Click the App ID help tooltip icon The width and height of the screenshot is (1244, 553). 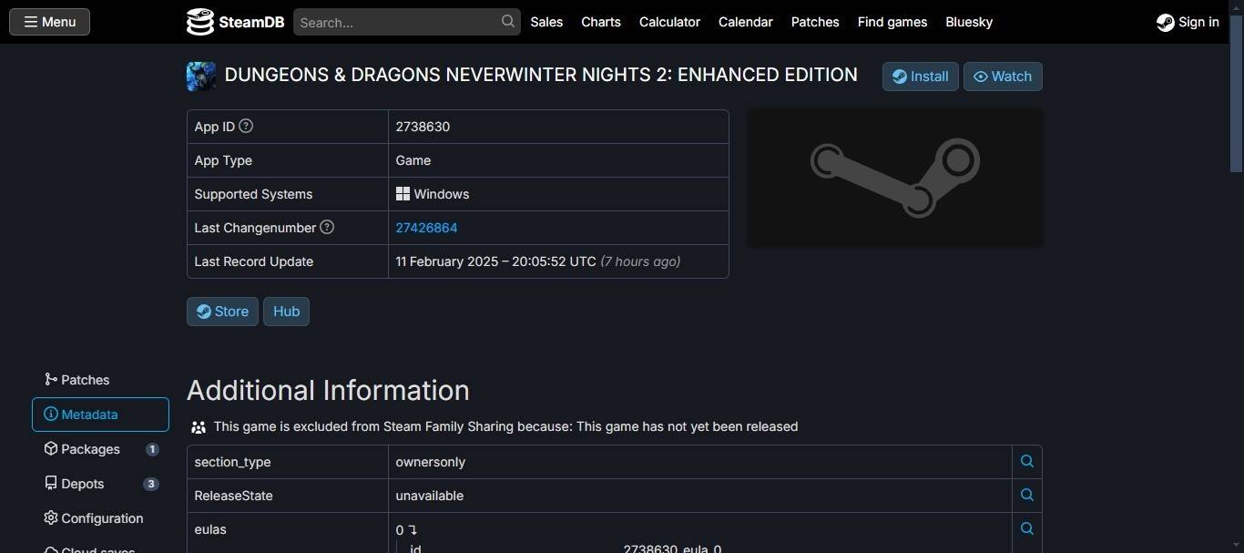click(x=245, y=126)
